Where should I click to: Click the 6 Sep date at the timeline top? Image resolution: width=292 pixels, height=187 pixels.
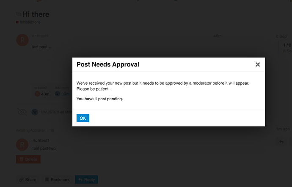pyautogui.click(x=281, y=36)
